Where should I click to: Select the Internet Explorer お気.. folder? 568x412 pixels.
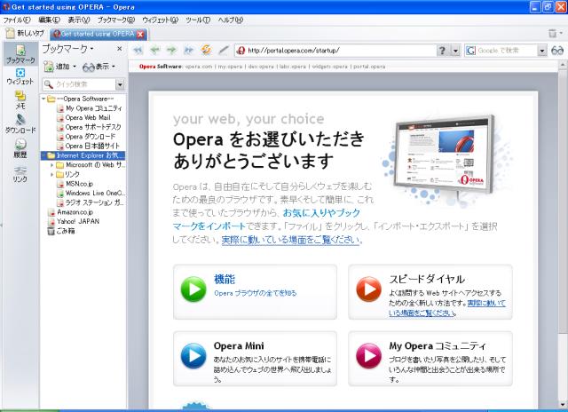(x=83, y=155)
